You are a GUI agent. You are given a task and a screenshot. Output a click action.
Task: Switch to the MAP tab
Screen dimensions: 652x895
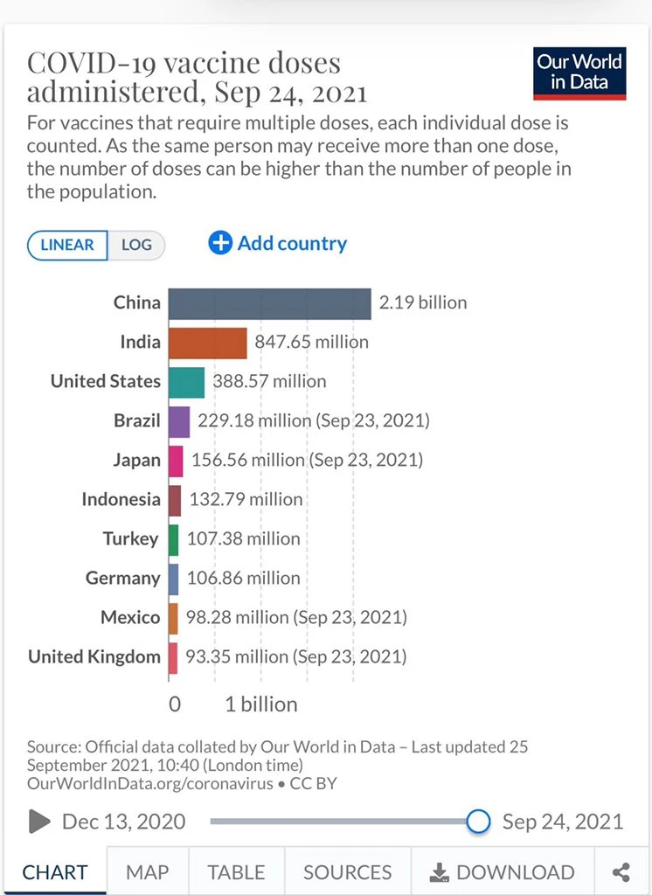[x=147, y=871]
